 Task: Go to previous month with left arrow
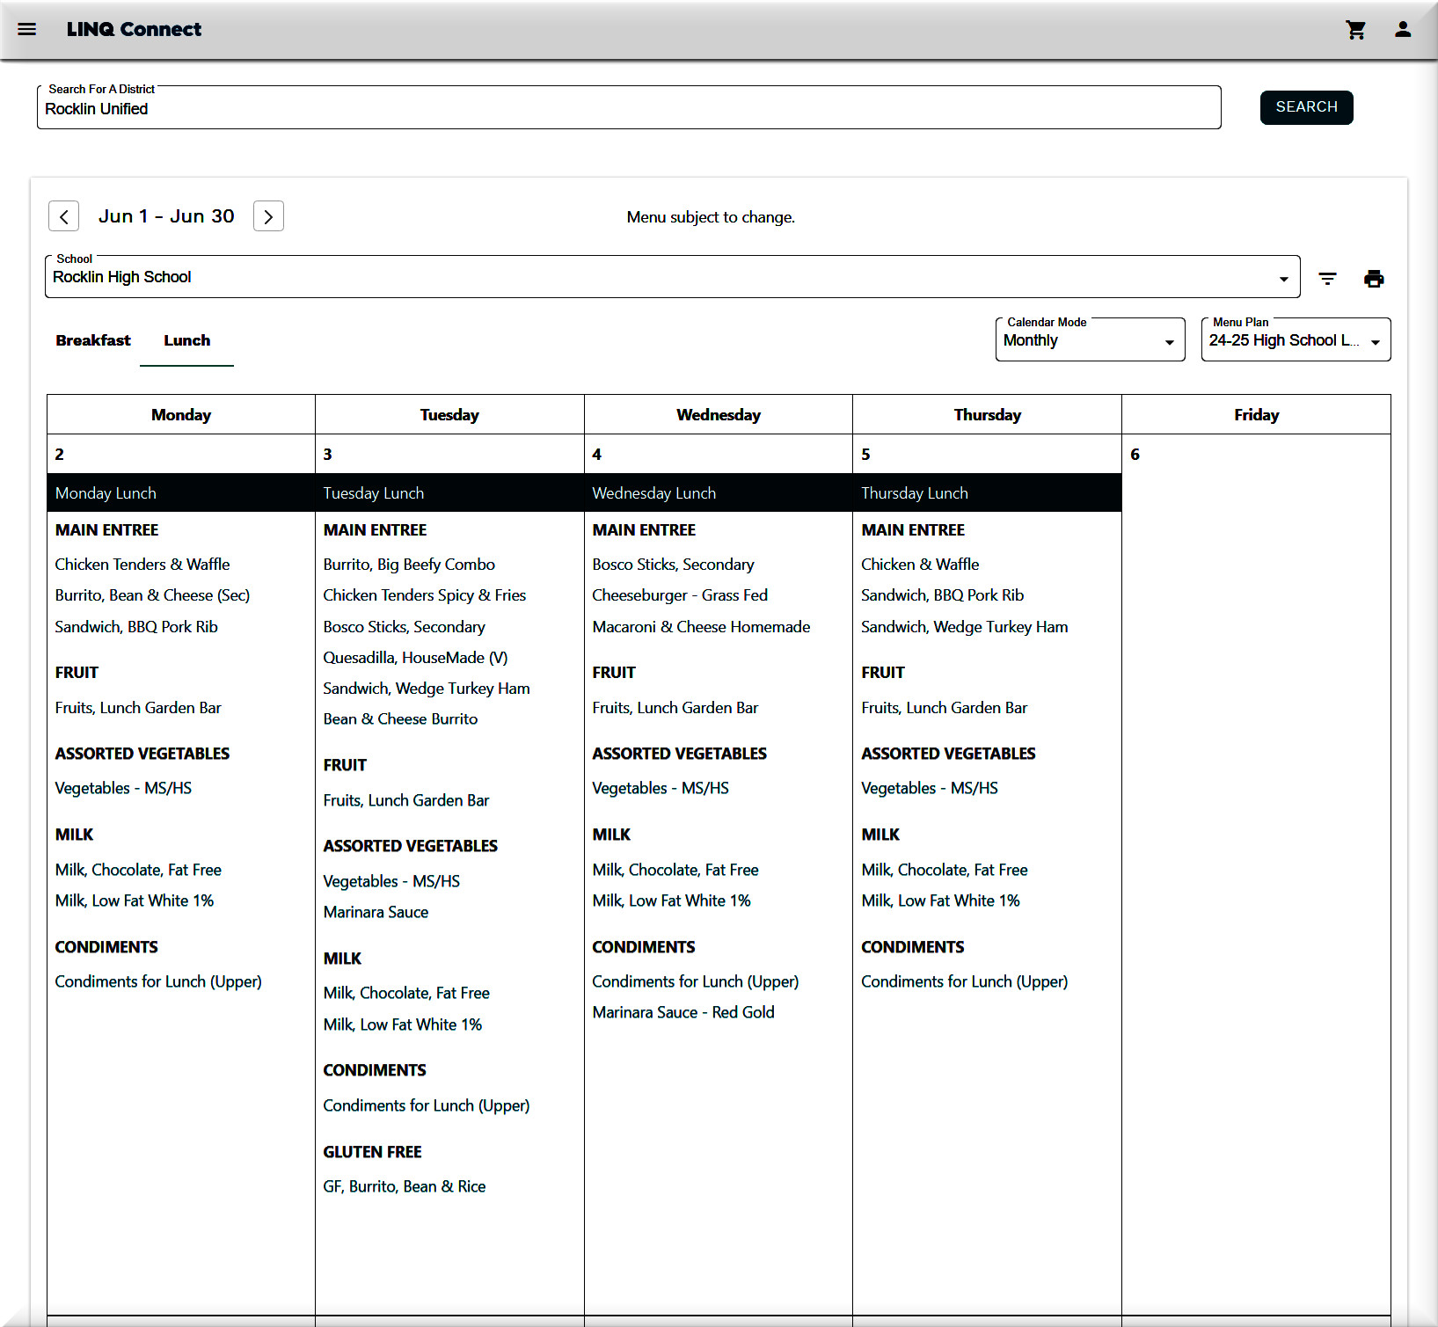click(63, 216)
